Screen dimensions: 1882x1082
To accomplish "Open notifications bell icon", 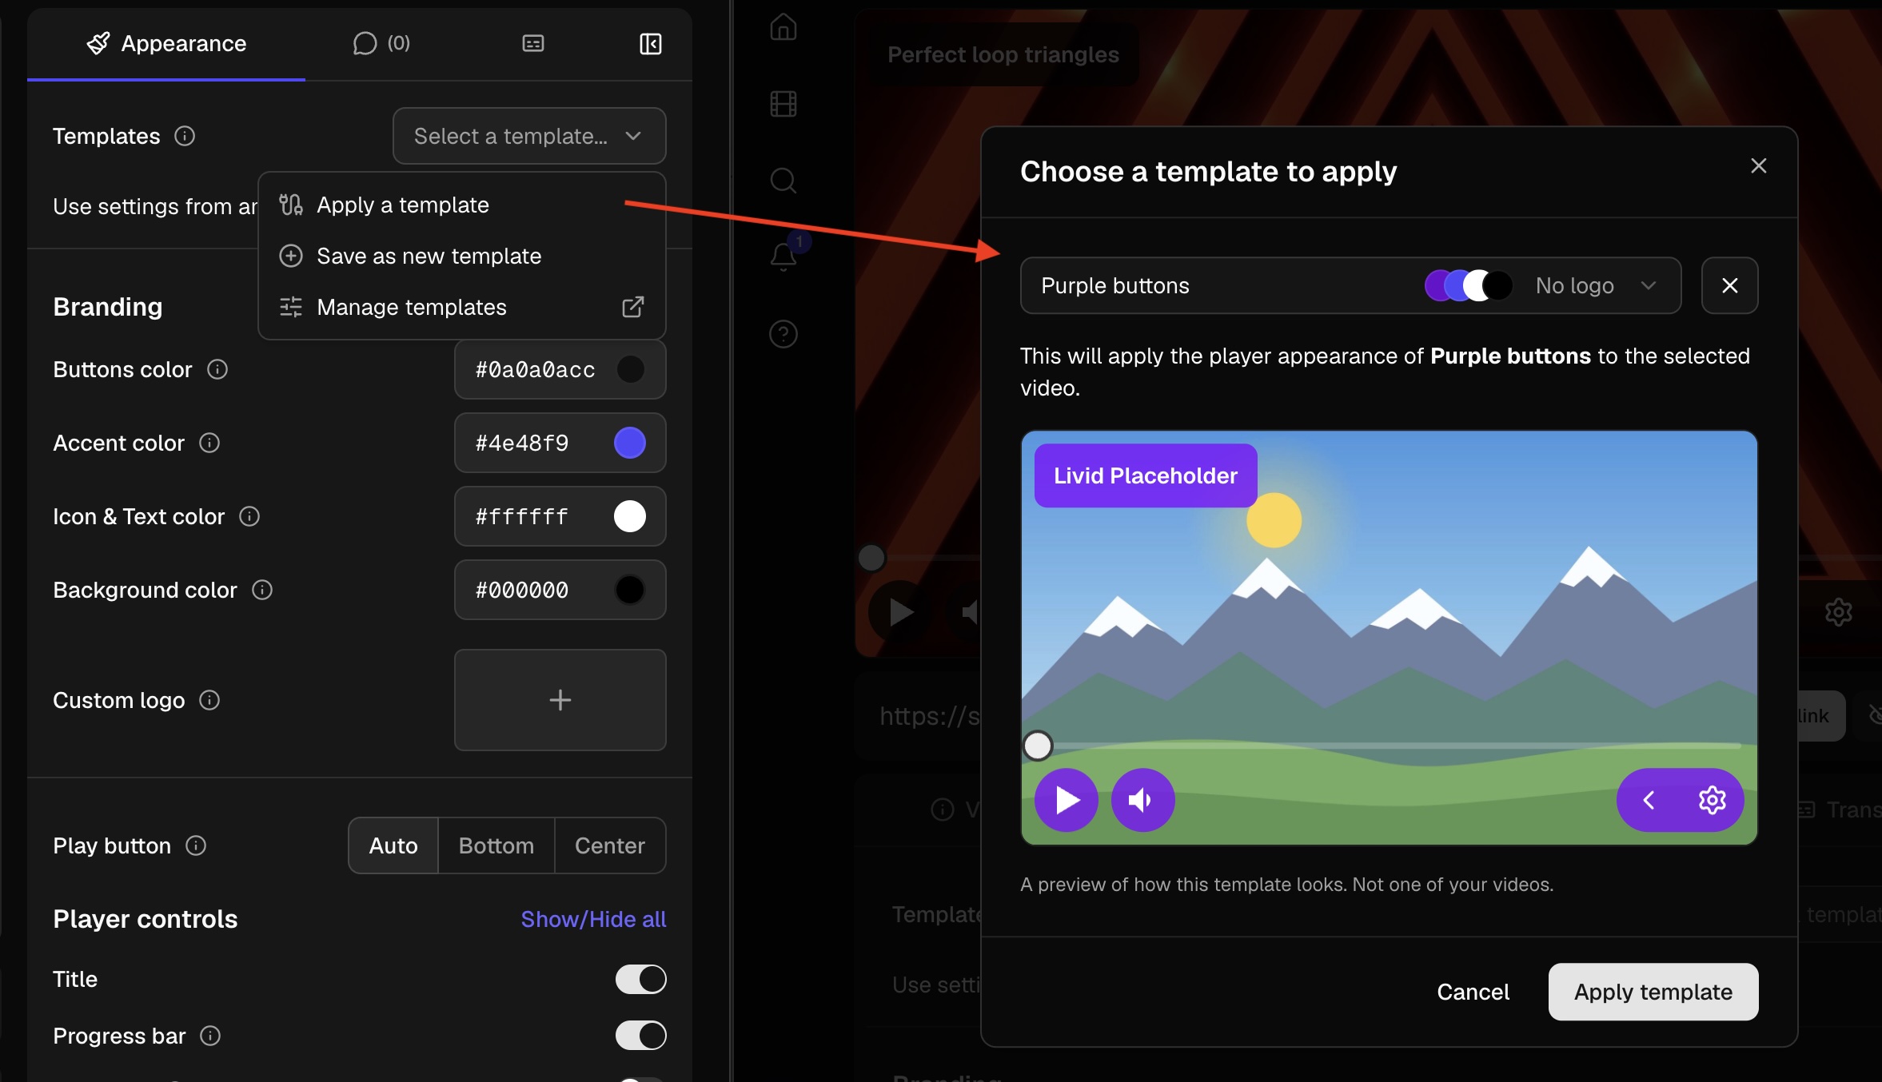I will 784,256.
